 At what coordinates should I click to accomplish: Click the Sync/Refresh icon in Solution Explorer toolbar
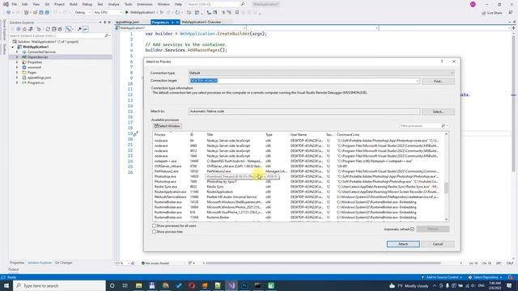point(48,29)
